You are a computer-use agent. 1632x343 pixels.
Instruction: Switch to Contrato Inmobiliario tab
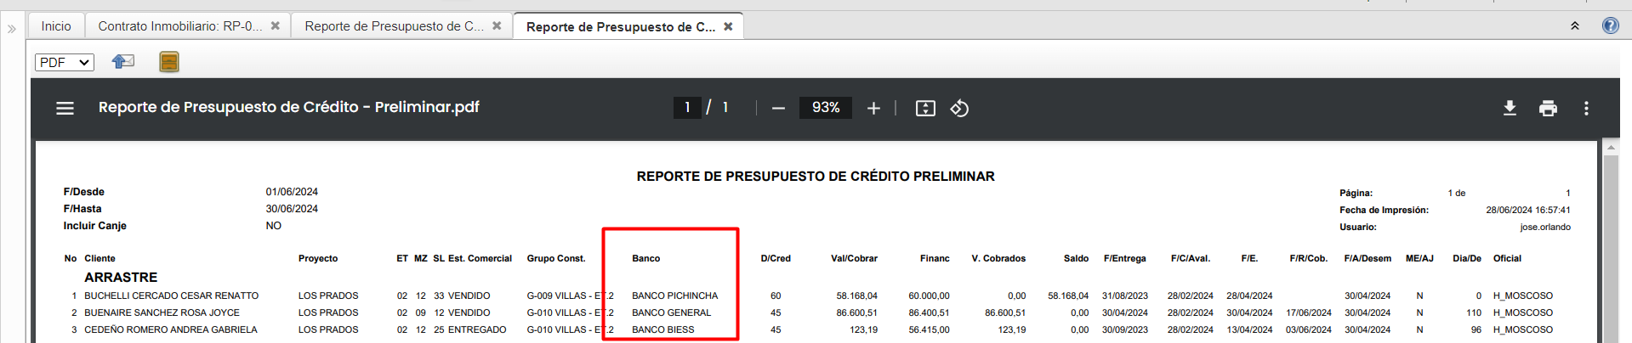tap(179, 26)
